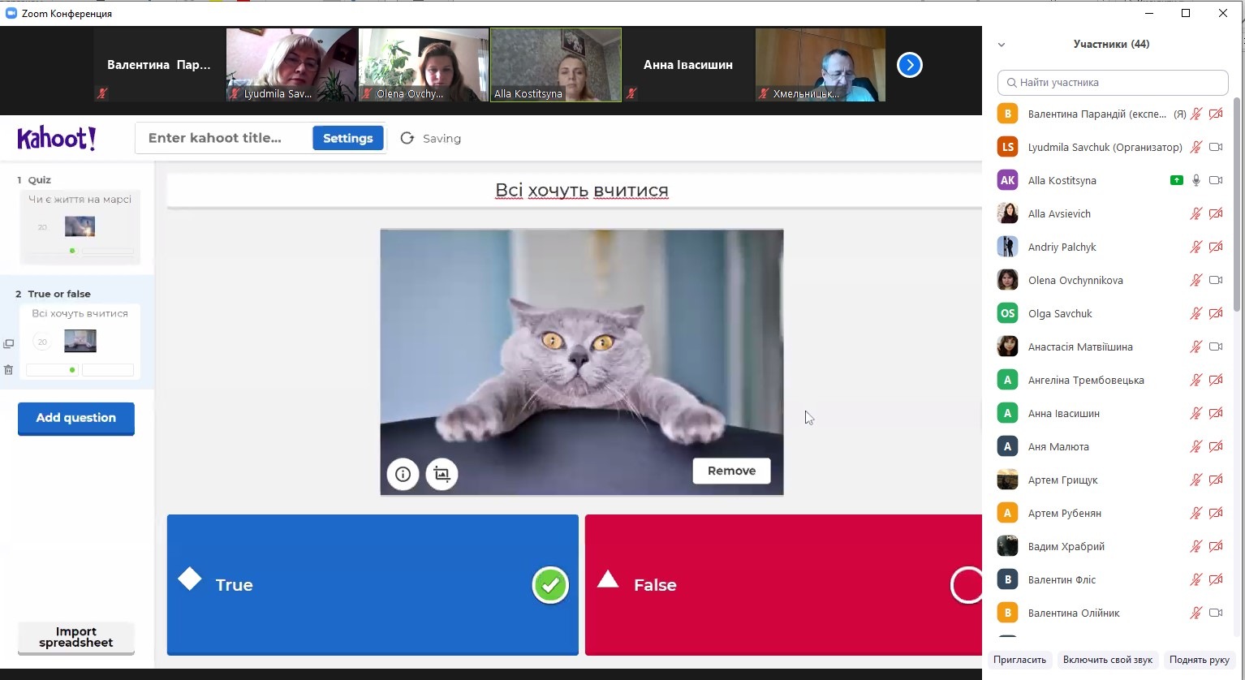This screenshot has width=1245, height=680.
Task: Mark the False answer as correct
Action: pos(966,585)
